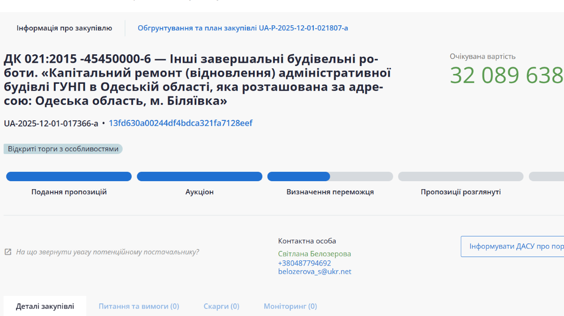
Task: Open 'Обґрунтування та план закупівлі' link
Action: [x=243, y=28]
